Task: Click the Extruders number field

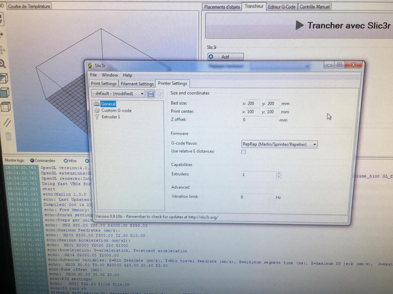Action: [258, 175]
